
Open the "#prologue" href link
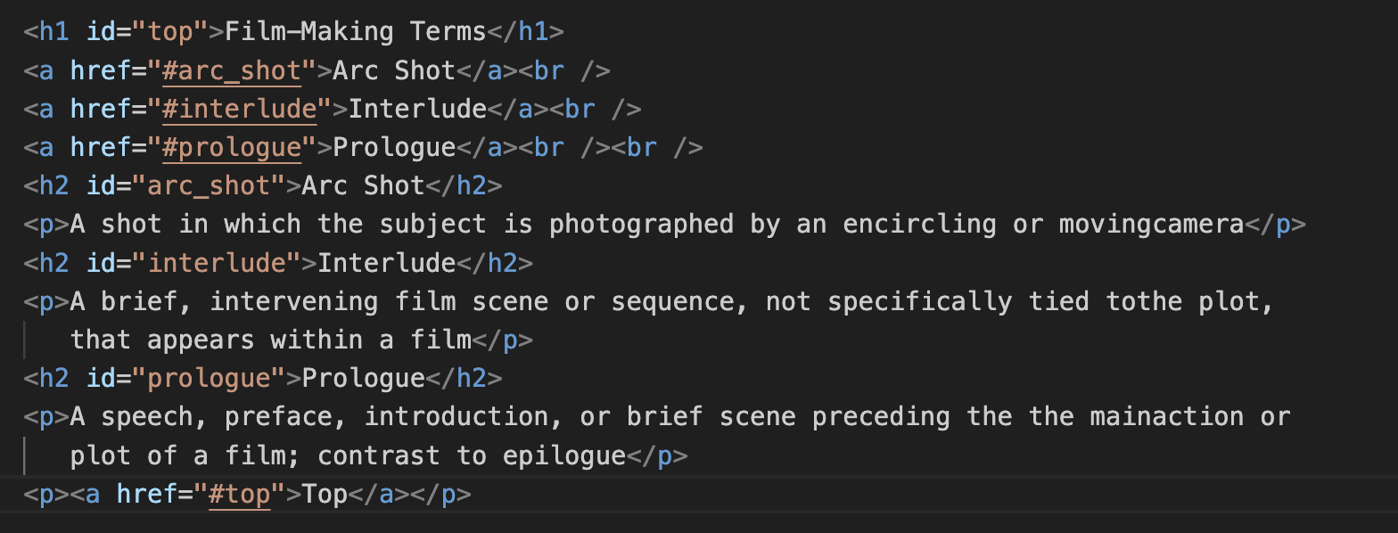233,147
